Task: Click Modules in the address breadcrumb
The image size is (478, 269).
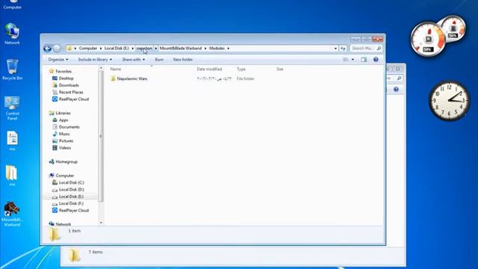Action: [217, 48]
